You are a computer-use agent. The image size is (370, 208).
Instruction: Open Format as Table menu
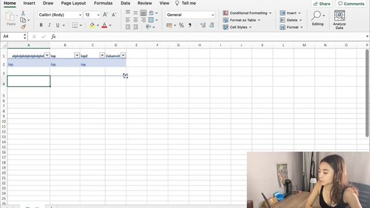(242, 20)
